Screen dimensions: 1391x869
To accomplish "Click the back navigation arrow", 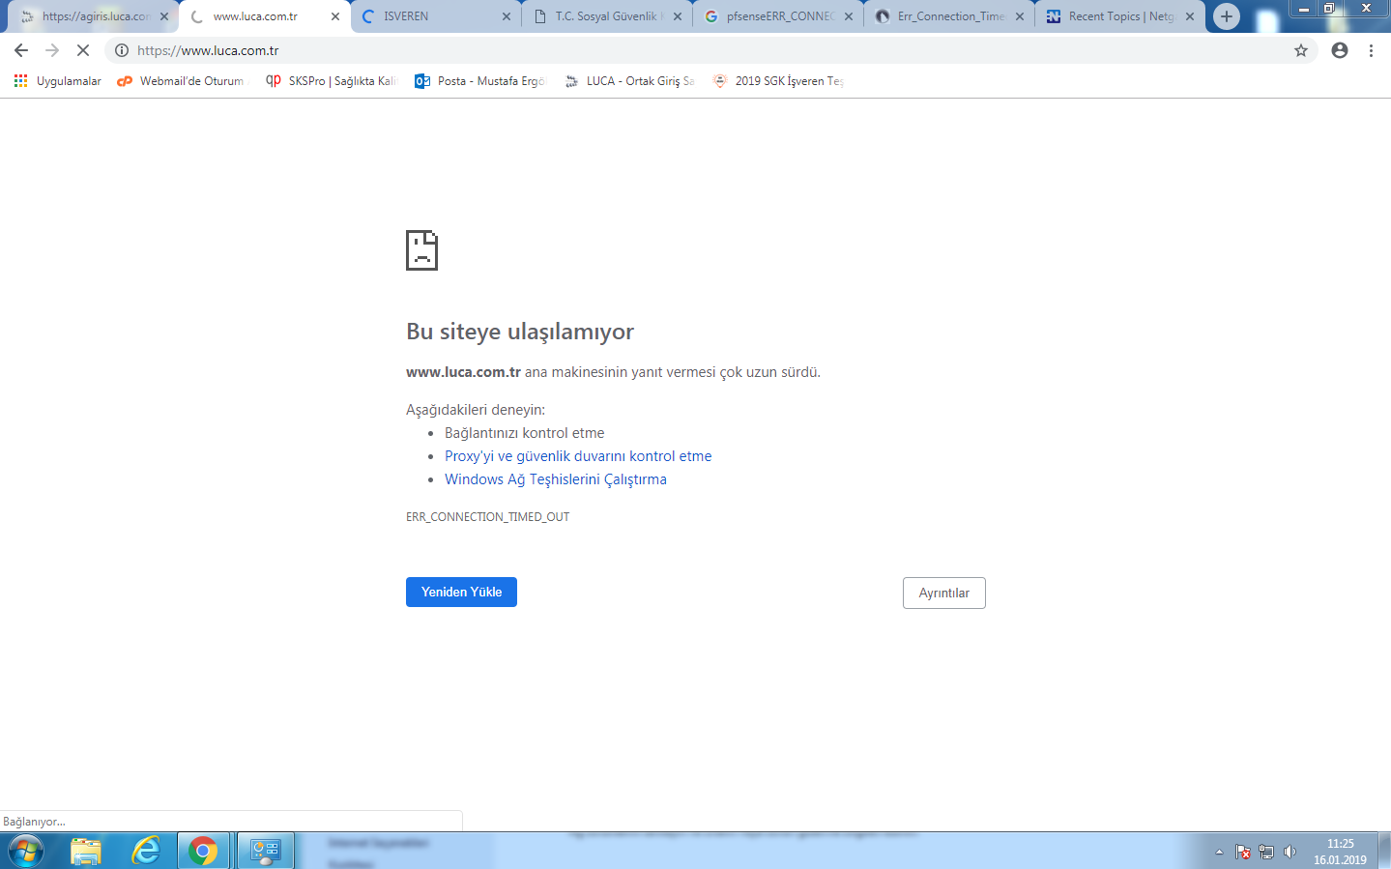I will pyautogui.click(x=21, y=50).
